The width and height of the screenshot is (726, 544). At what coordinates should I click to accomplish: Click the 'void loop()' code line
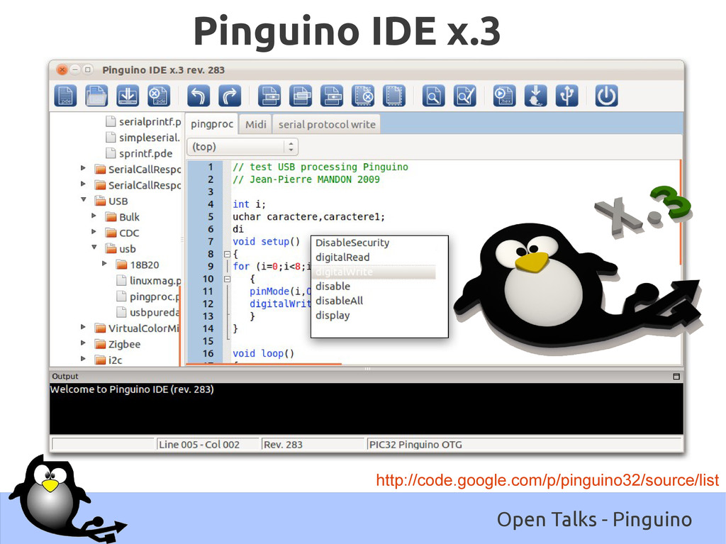coord(263,353)
